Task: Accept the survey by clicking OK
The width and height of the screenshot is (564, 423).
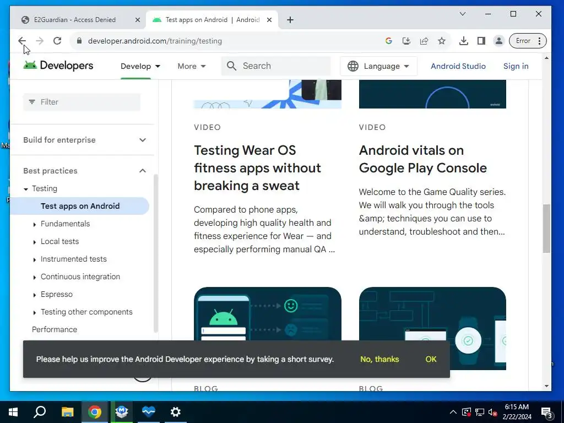Action: pos(431,359)
